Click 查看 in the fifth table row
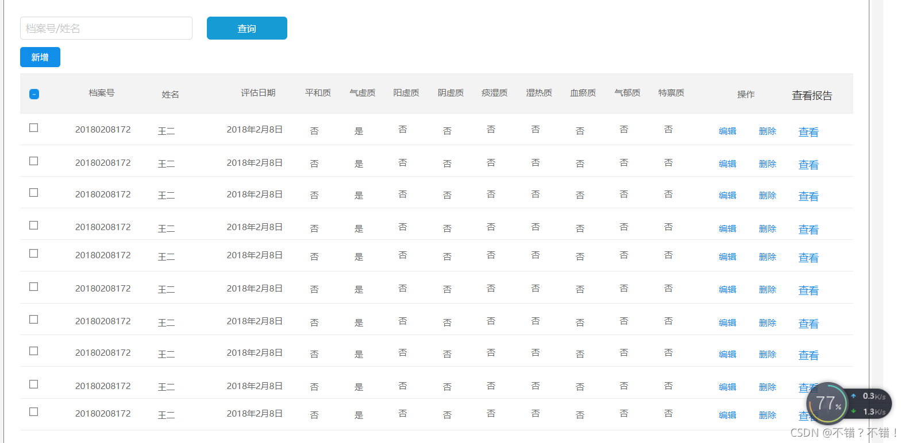 click(x=808, y=258)
